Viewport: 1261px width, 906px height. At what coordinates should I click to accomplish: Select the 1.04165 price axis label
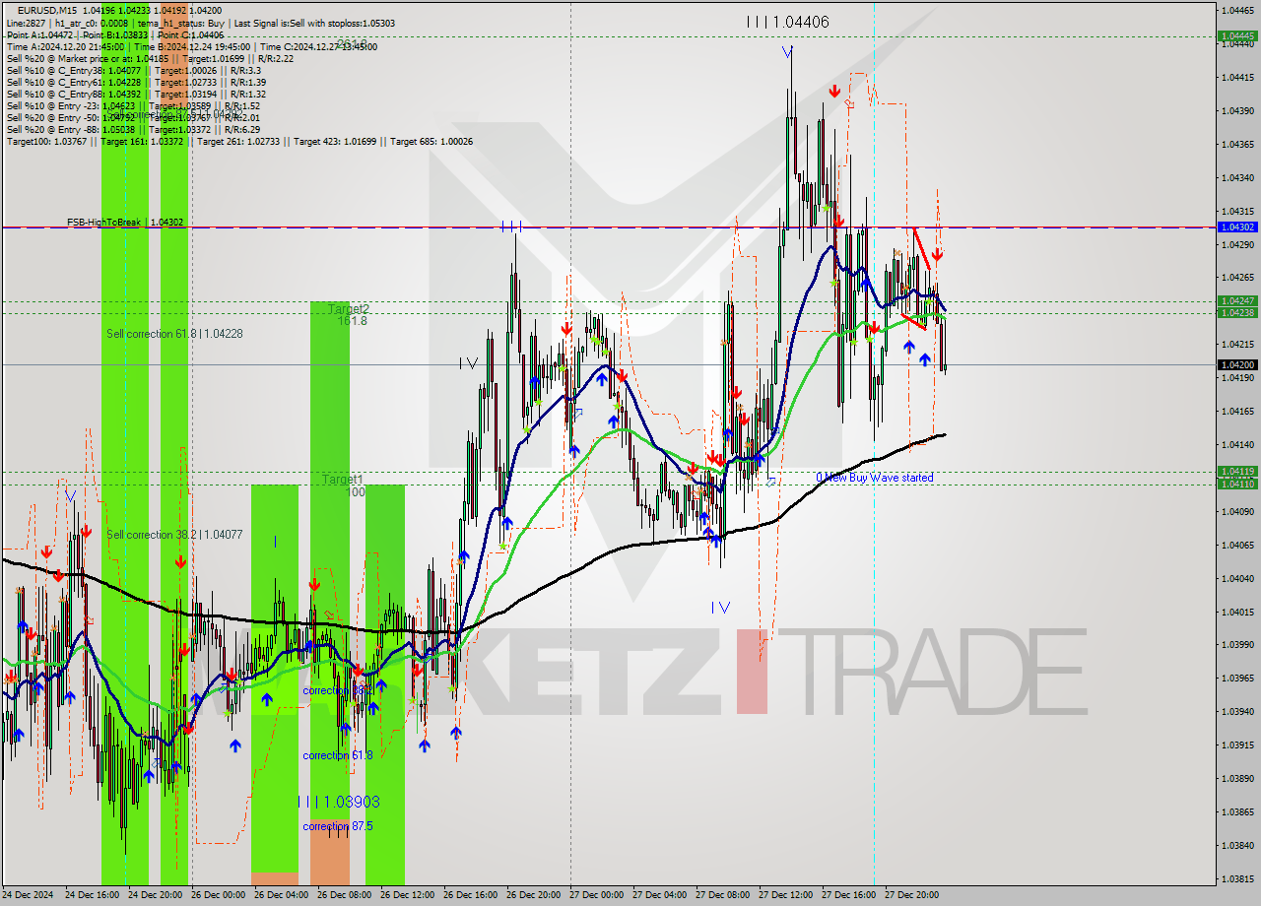tap(1237, 411)
